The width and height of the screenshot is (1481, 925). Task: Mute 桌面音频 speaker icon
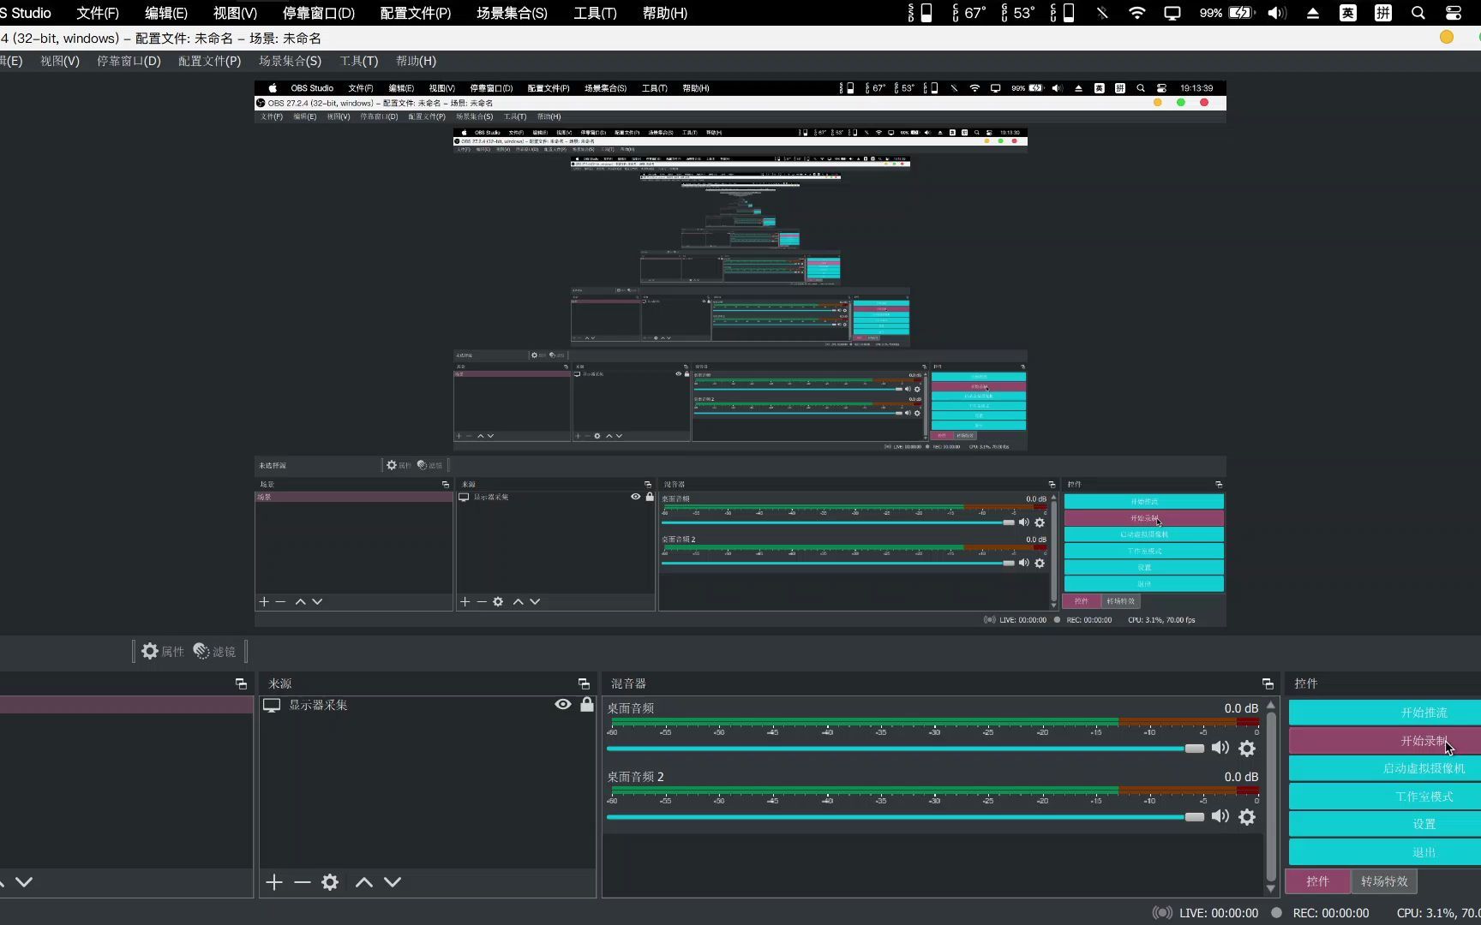coord(1220,748)
